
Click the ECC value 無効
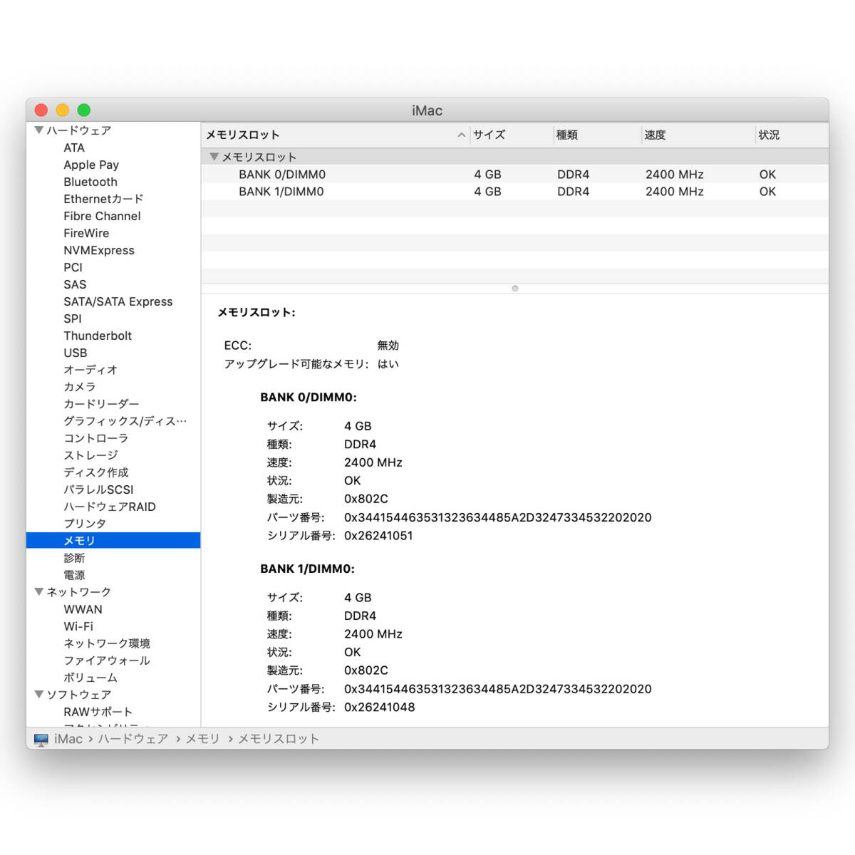coord(388,346)
